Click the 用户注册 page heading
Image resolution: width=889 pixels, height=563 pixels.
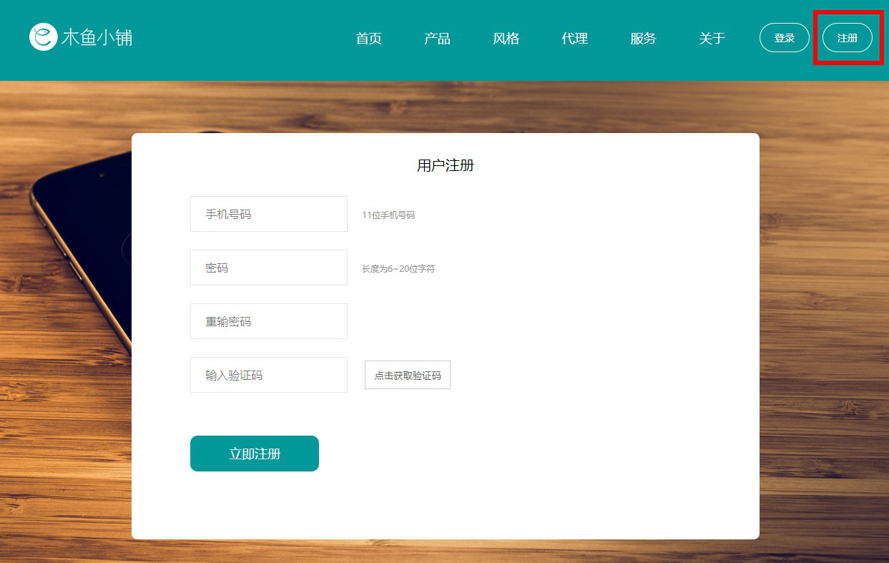tap(445, 165)
